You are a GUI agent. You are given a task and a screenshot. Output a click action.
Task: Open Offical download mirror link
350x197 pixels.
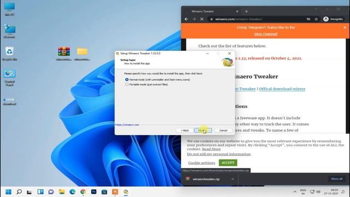[x=282, y=89]
